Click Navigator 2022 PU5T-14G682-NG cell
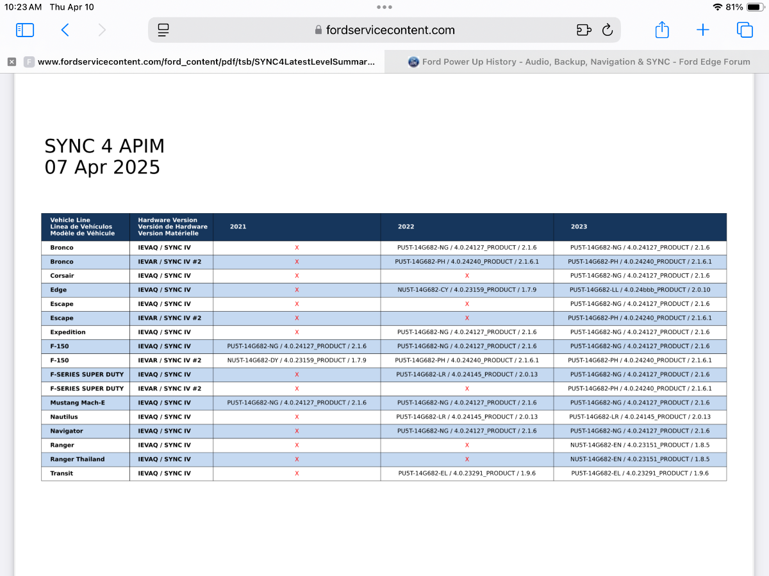Screen dimensions: 769x576 [x=467, y=431]
